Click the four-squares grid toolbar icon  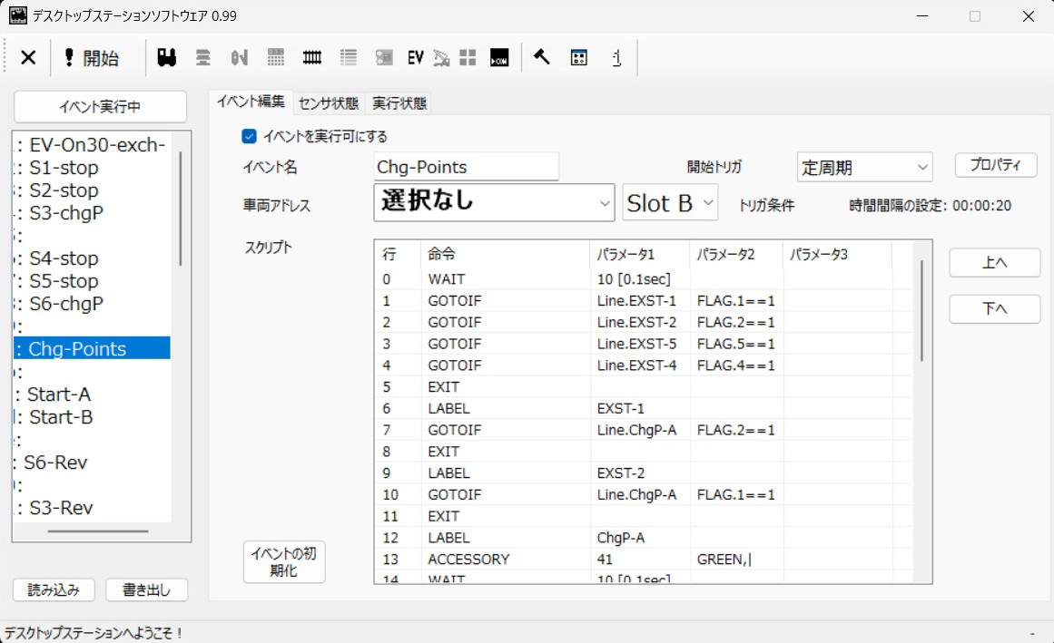click(468, 58)
